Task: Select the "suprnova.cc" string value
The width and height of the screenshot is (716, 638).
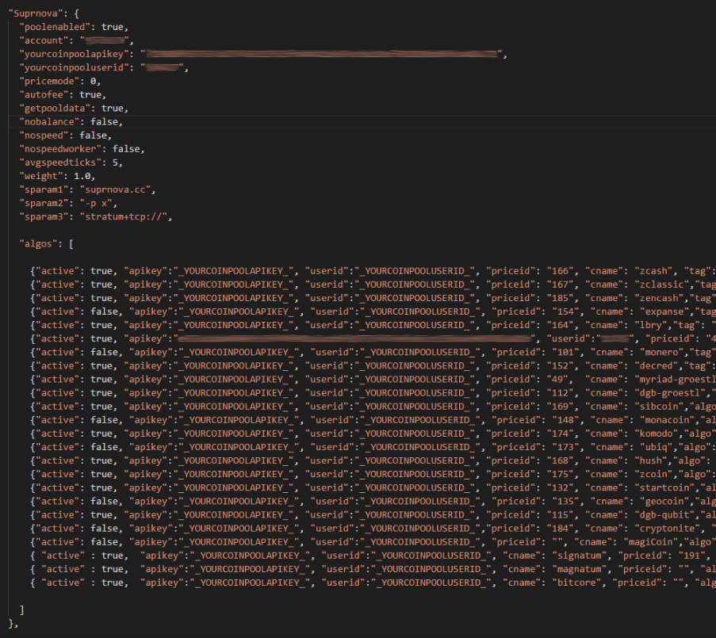Action: (x=115, y=190)
